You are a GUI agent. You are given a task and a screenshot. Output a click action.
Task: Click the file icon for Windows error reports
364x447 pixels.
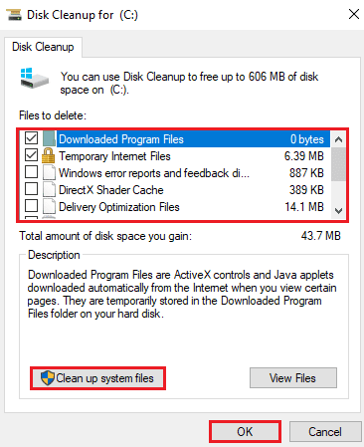(49, 173)
